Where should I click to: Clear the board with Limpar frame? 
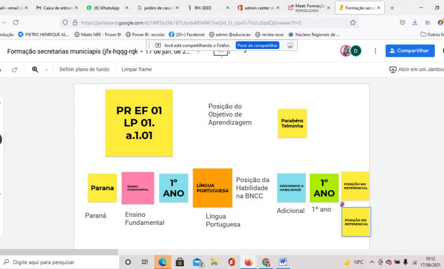click(x=136, y=69)
